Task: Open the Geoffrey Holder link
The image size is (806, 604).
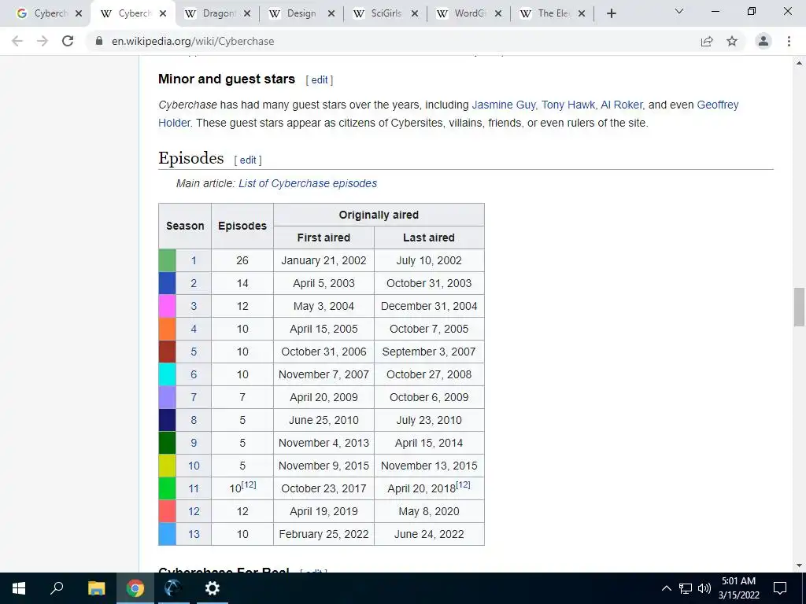Action: pos(718,105)
